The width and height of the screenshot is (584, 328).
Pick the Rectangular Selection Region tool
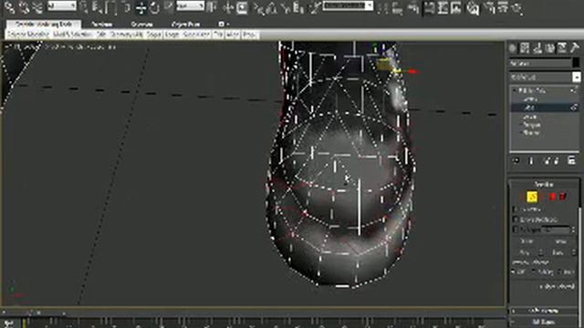coord(111,7)
